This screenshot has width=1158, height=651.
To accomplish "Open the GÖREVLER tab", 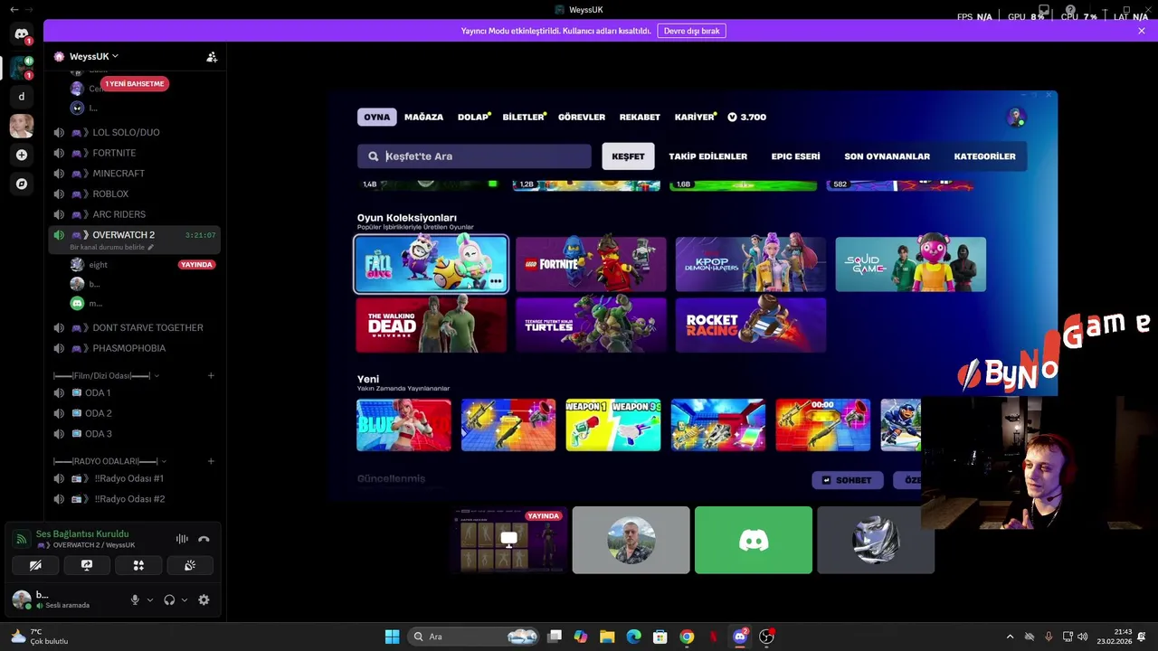I will click(582, 117).
